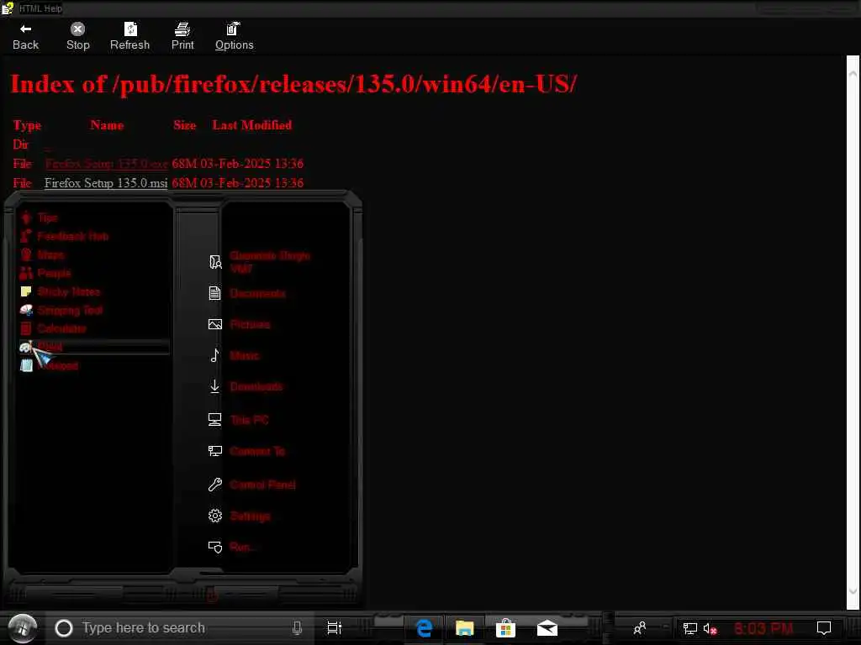
Task: Click the 8:03 PM taskbar clock
Action: (763, 628)
